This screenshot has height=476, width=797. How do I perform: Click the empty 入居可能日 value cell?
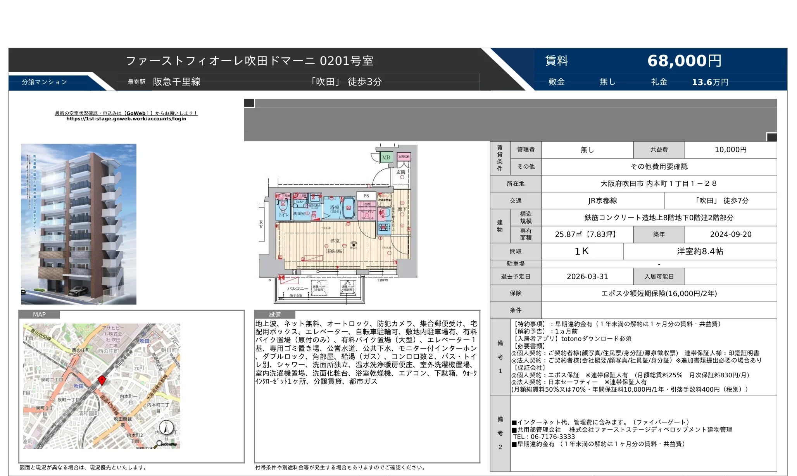[730, 276]
